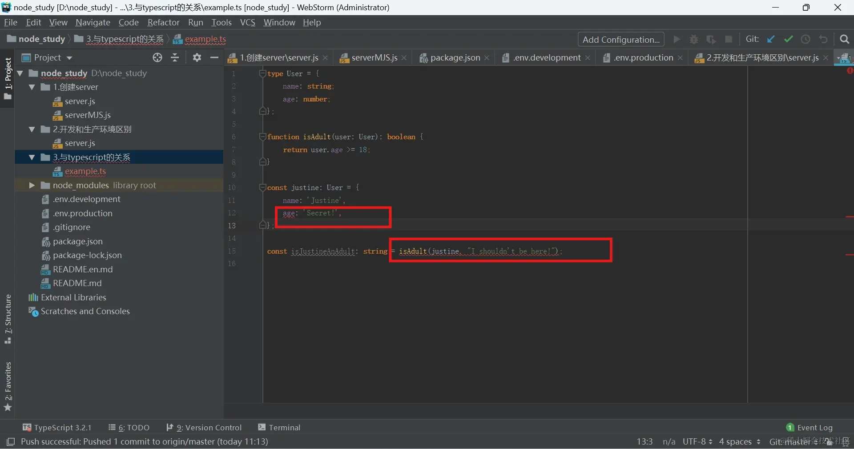Close the .env.production editor tab

point(680,58)
